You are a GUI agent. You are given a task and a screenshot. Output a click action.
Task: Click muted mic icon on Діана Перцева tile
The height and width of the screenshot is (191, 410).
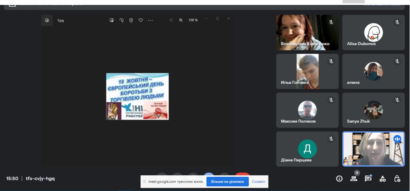click(x=331, y=139)
